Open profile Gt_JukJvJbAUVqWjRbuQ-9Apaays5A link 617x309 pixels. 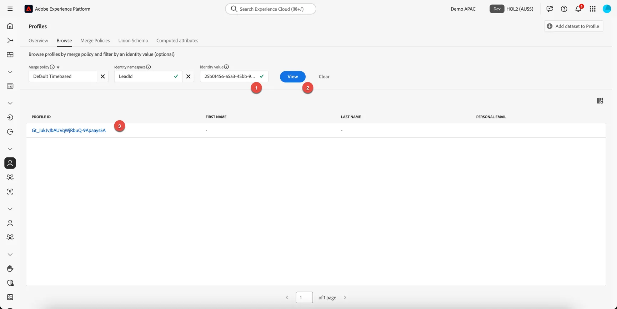tap(69, 131)
